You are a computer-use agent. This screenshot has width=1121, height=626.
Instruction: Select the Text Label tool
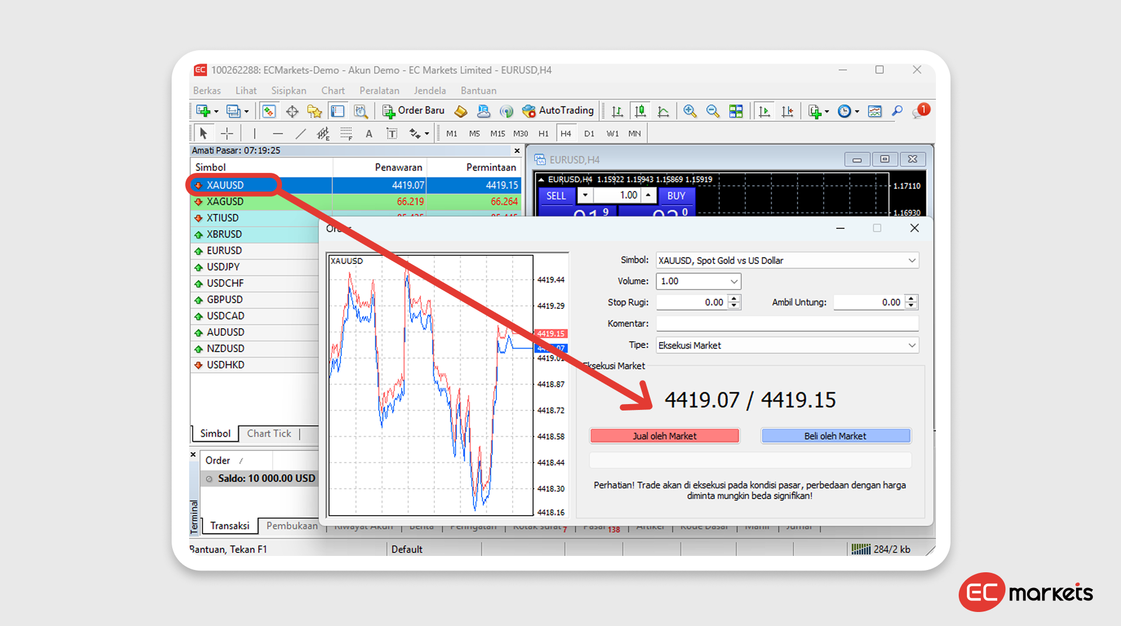pos(392,134)
